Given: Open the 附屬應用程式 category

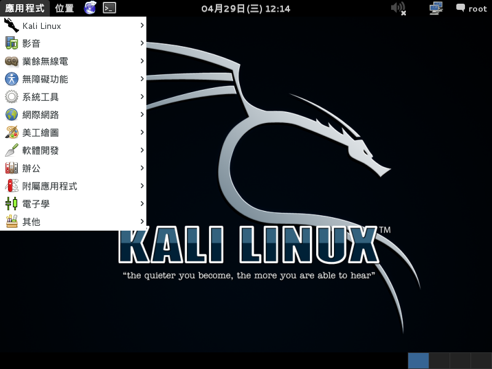Looking at the screenshot, I should 49,186.
